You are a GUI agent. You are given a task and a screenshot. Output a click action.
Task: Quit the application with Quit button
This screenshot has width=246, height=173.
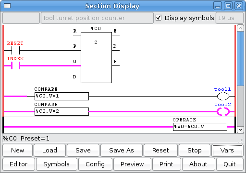[230, 164]
